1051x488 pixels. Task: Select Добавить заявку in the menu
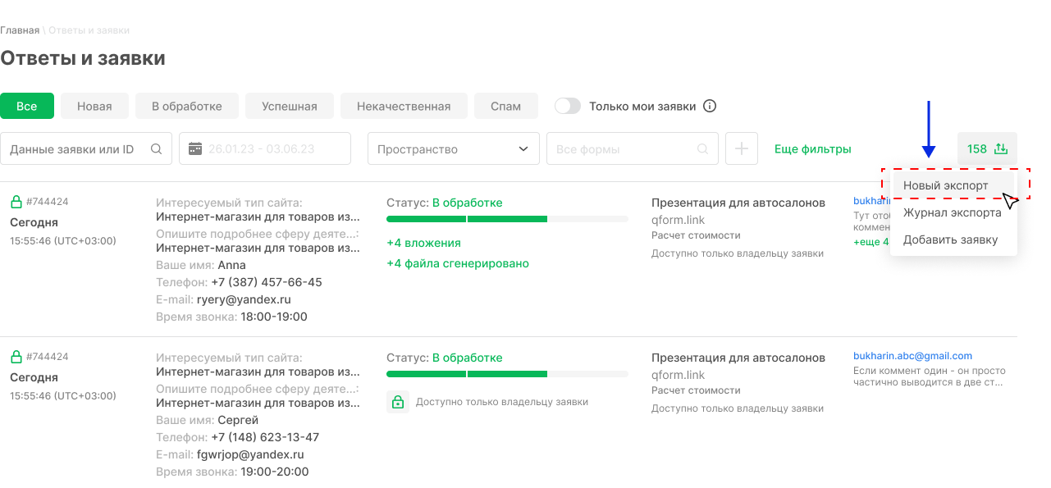point(950,239)
